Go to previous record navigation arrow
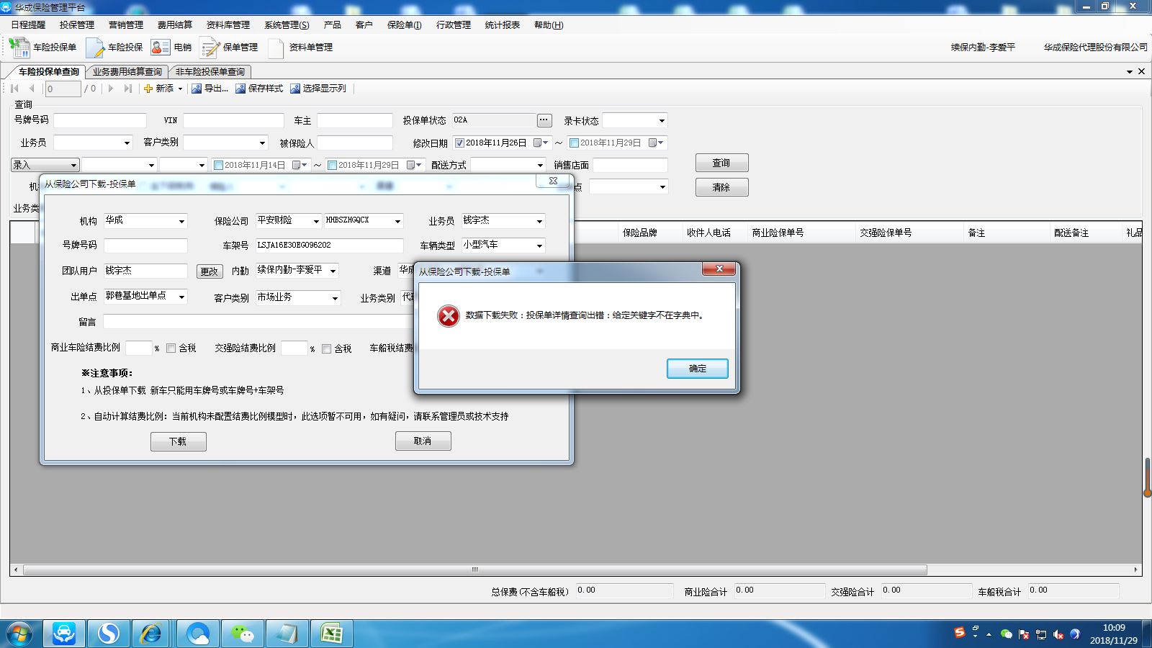1152x648 pixels. [32, 89]
